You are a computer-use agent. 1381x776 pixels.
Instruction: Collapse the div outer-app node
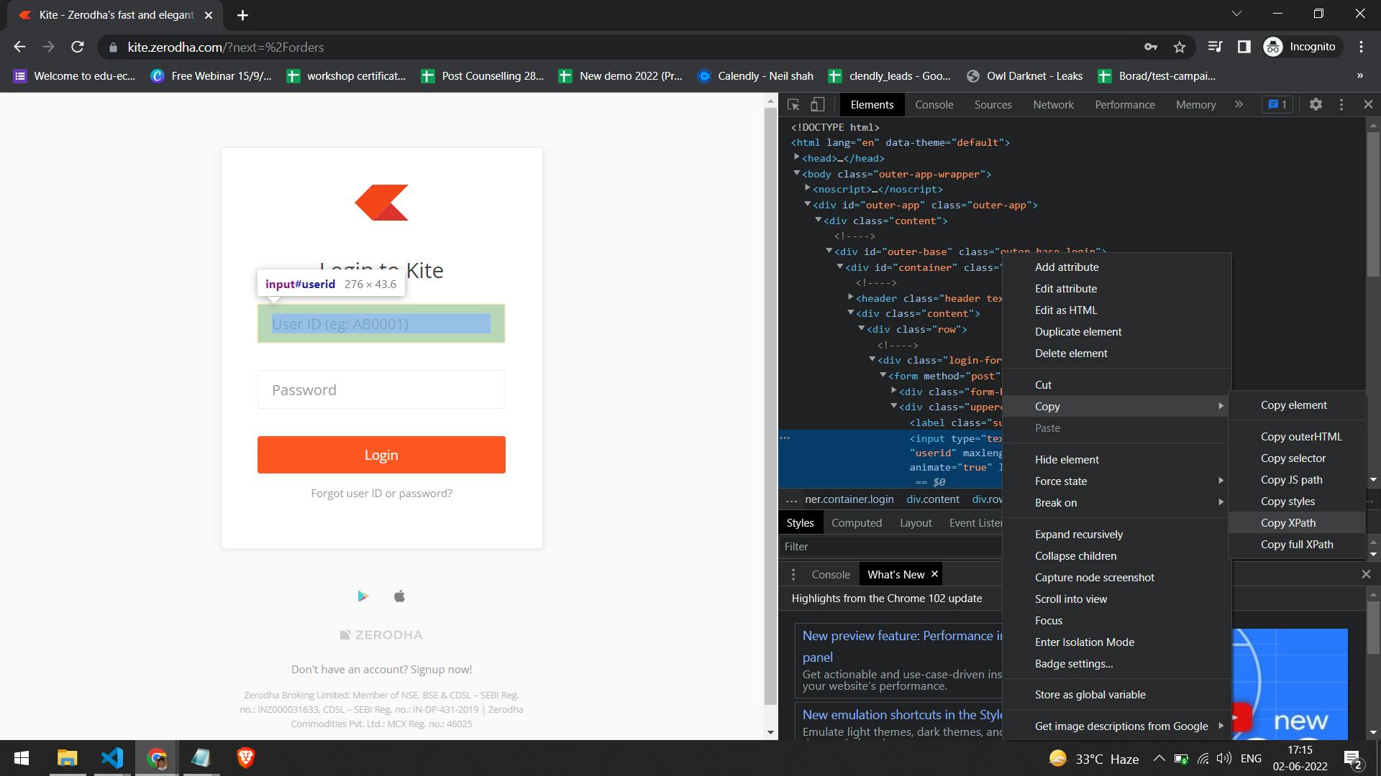pos(808,204)
